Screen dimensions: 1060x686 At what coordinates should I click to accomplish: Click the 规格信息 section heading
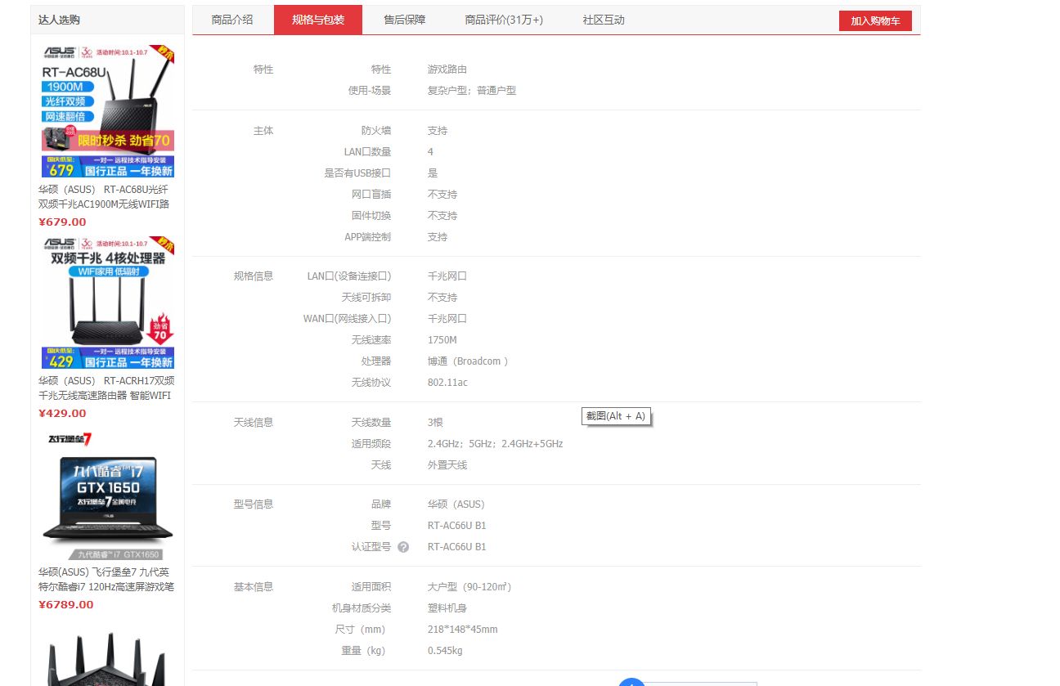point(254,276)
